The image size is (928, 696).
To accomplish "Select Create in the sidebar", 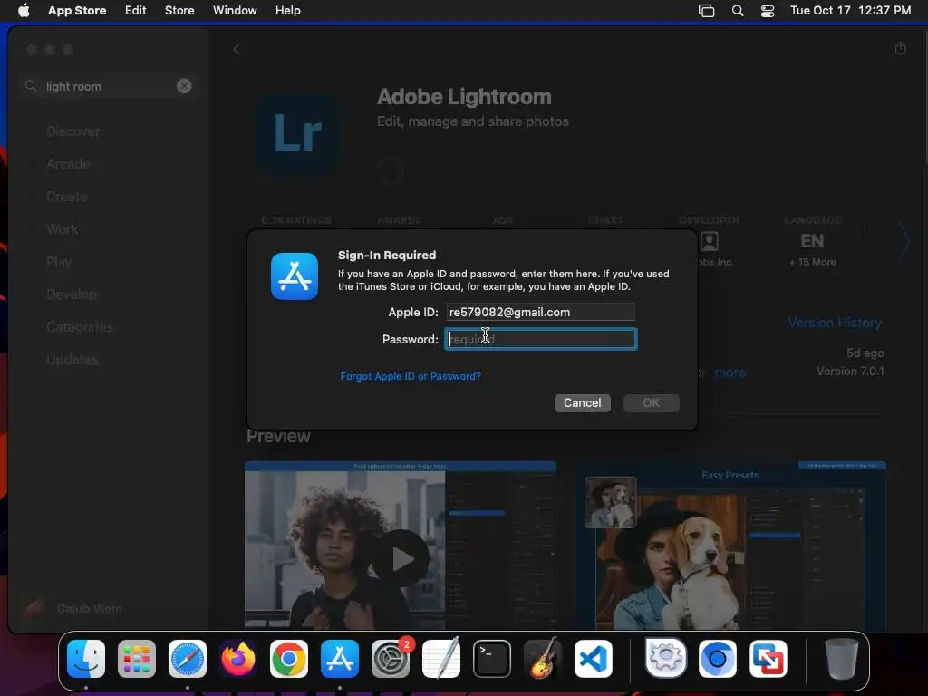I will click(67, 197).
